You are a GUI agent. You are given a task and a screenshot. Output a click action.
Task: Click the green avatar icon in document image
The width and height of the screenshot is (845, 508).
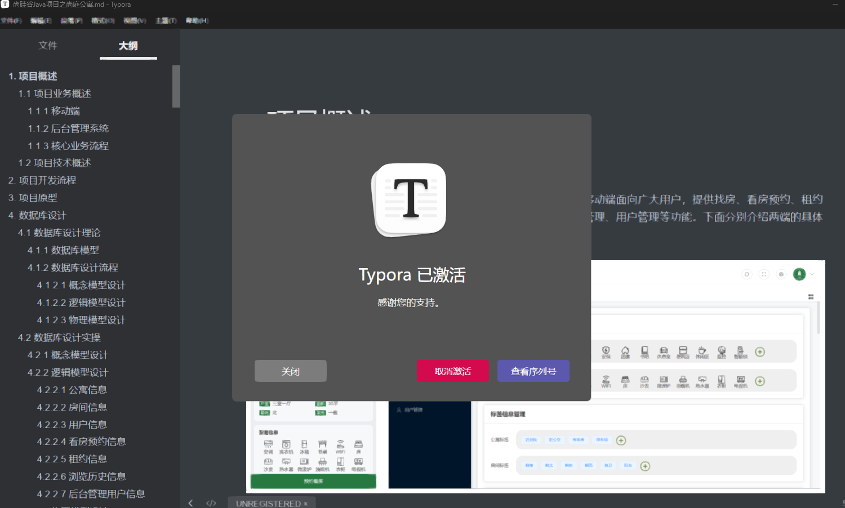point(799,274)
